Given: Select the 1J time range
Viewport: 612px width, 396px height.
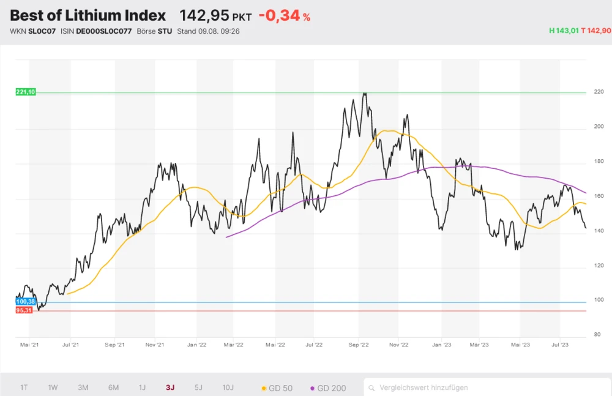Looking at the screenshot, I should click(142, 387).
